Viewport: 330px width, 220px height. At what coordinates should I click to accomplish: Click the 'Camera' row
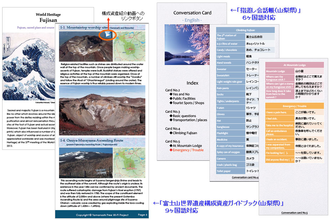237,158
